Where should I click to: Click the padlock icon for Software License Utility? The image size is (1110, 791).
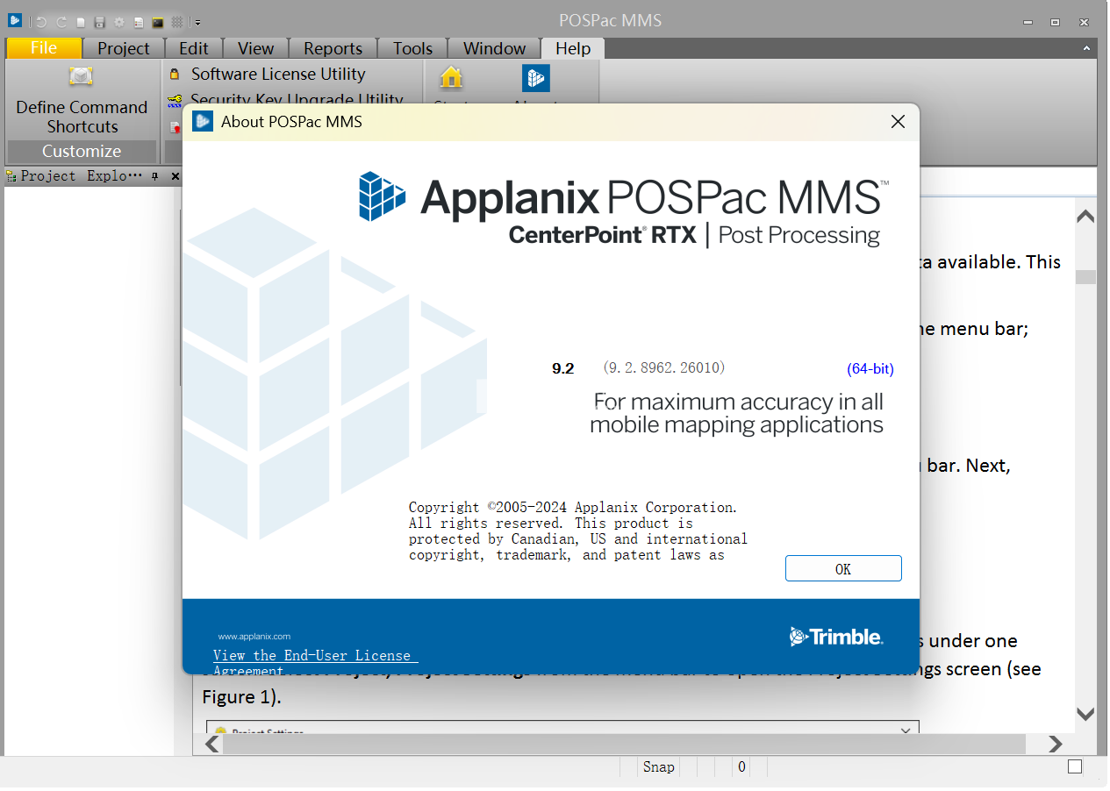(175, 75)
